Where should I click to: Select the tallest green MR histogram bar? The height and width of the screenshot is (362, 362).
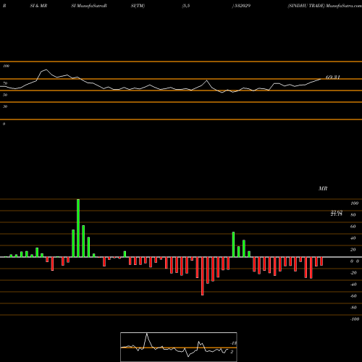coord(78,228)
